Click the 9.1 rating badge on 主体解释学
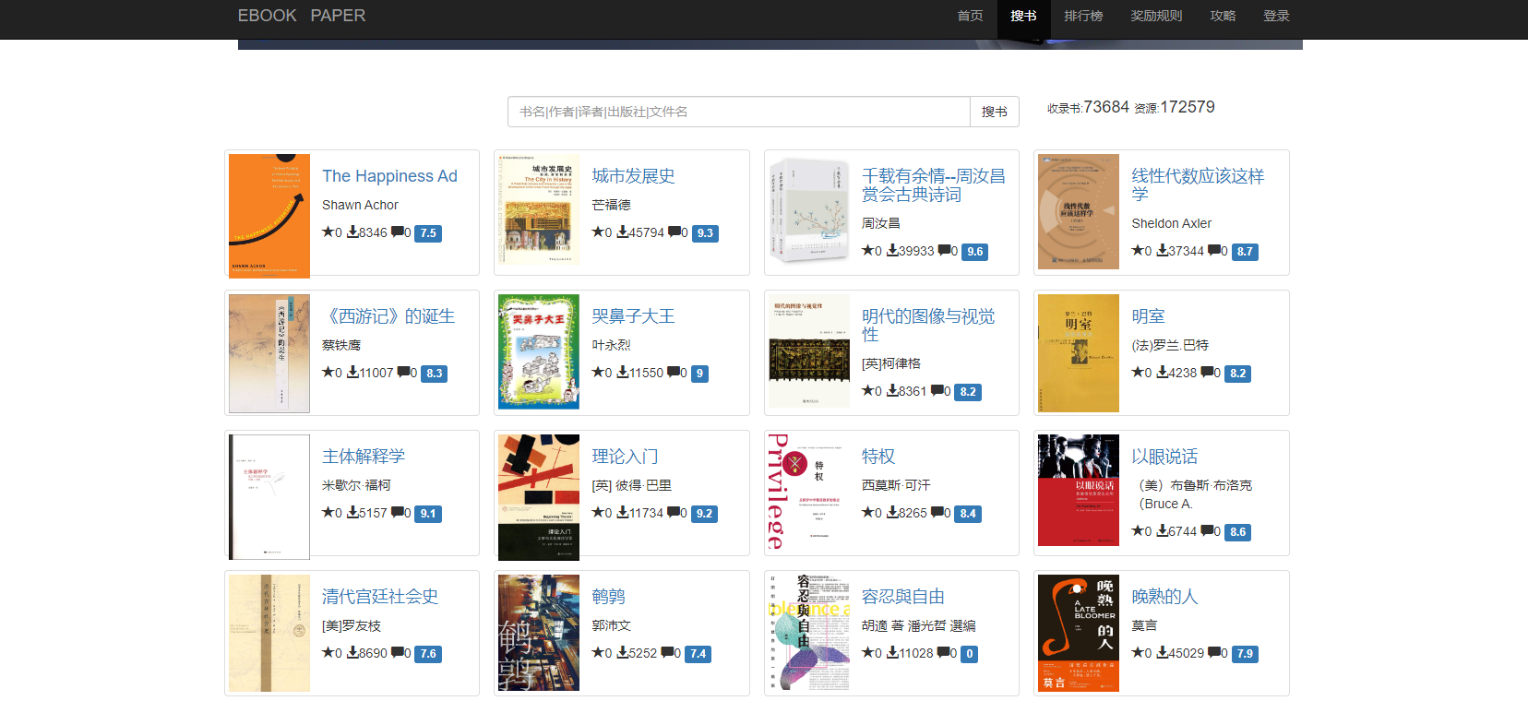The height and width of the screenshot is (701, 1528). [x=428, y=514]
